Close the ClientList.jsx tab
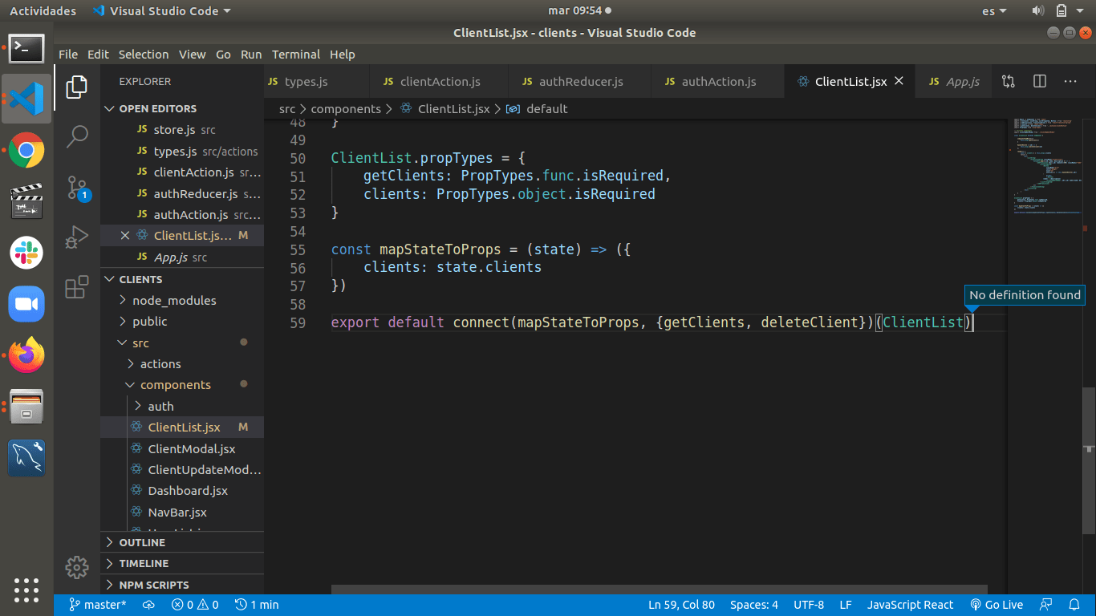Viewport: 1096px width, 616px height. coord(899,81)
